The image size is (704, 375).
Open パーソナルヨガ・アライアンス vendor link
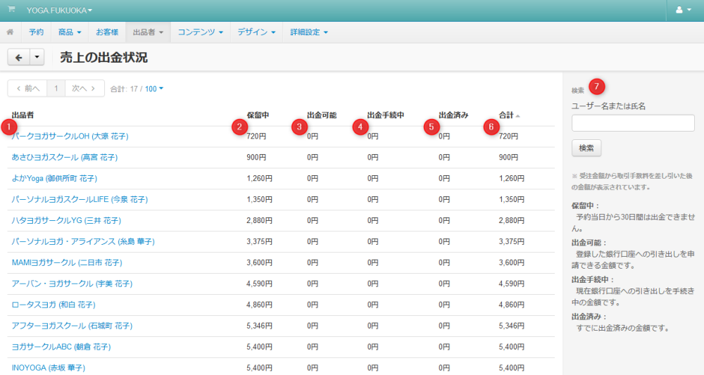click(83, 242)
